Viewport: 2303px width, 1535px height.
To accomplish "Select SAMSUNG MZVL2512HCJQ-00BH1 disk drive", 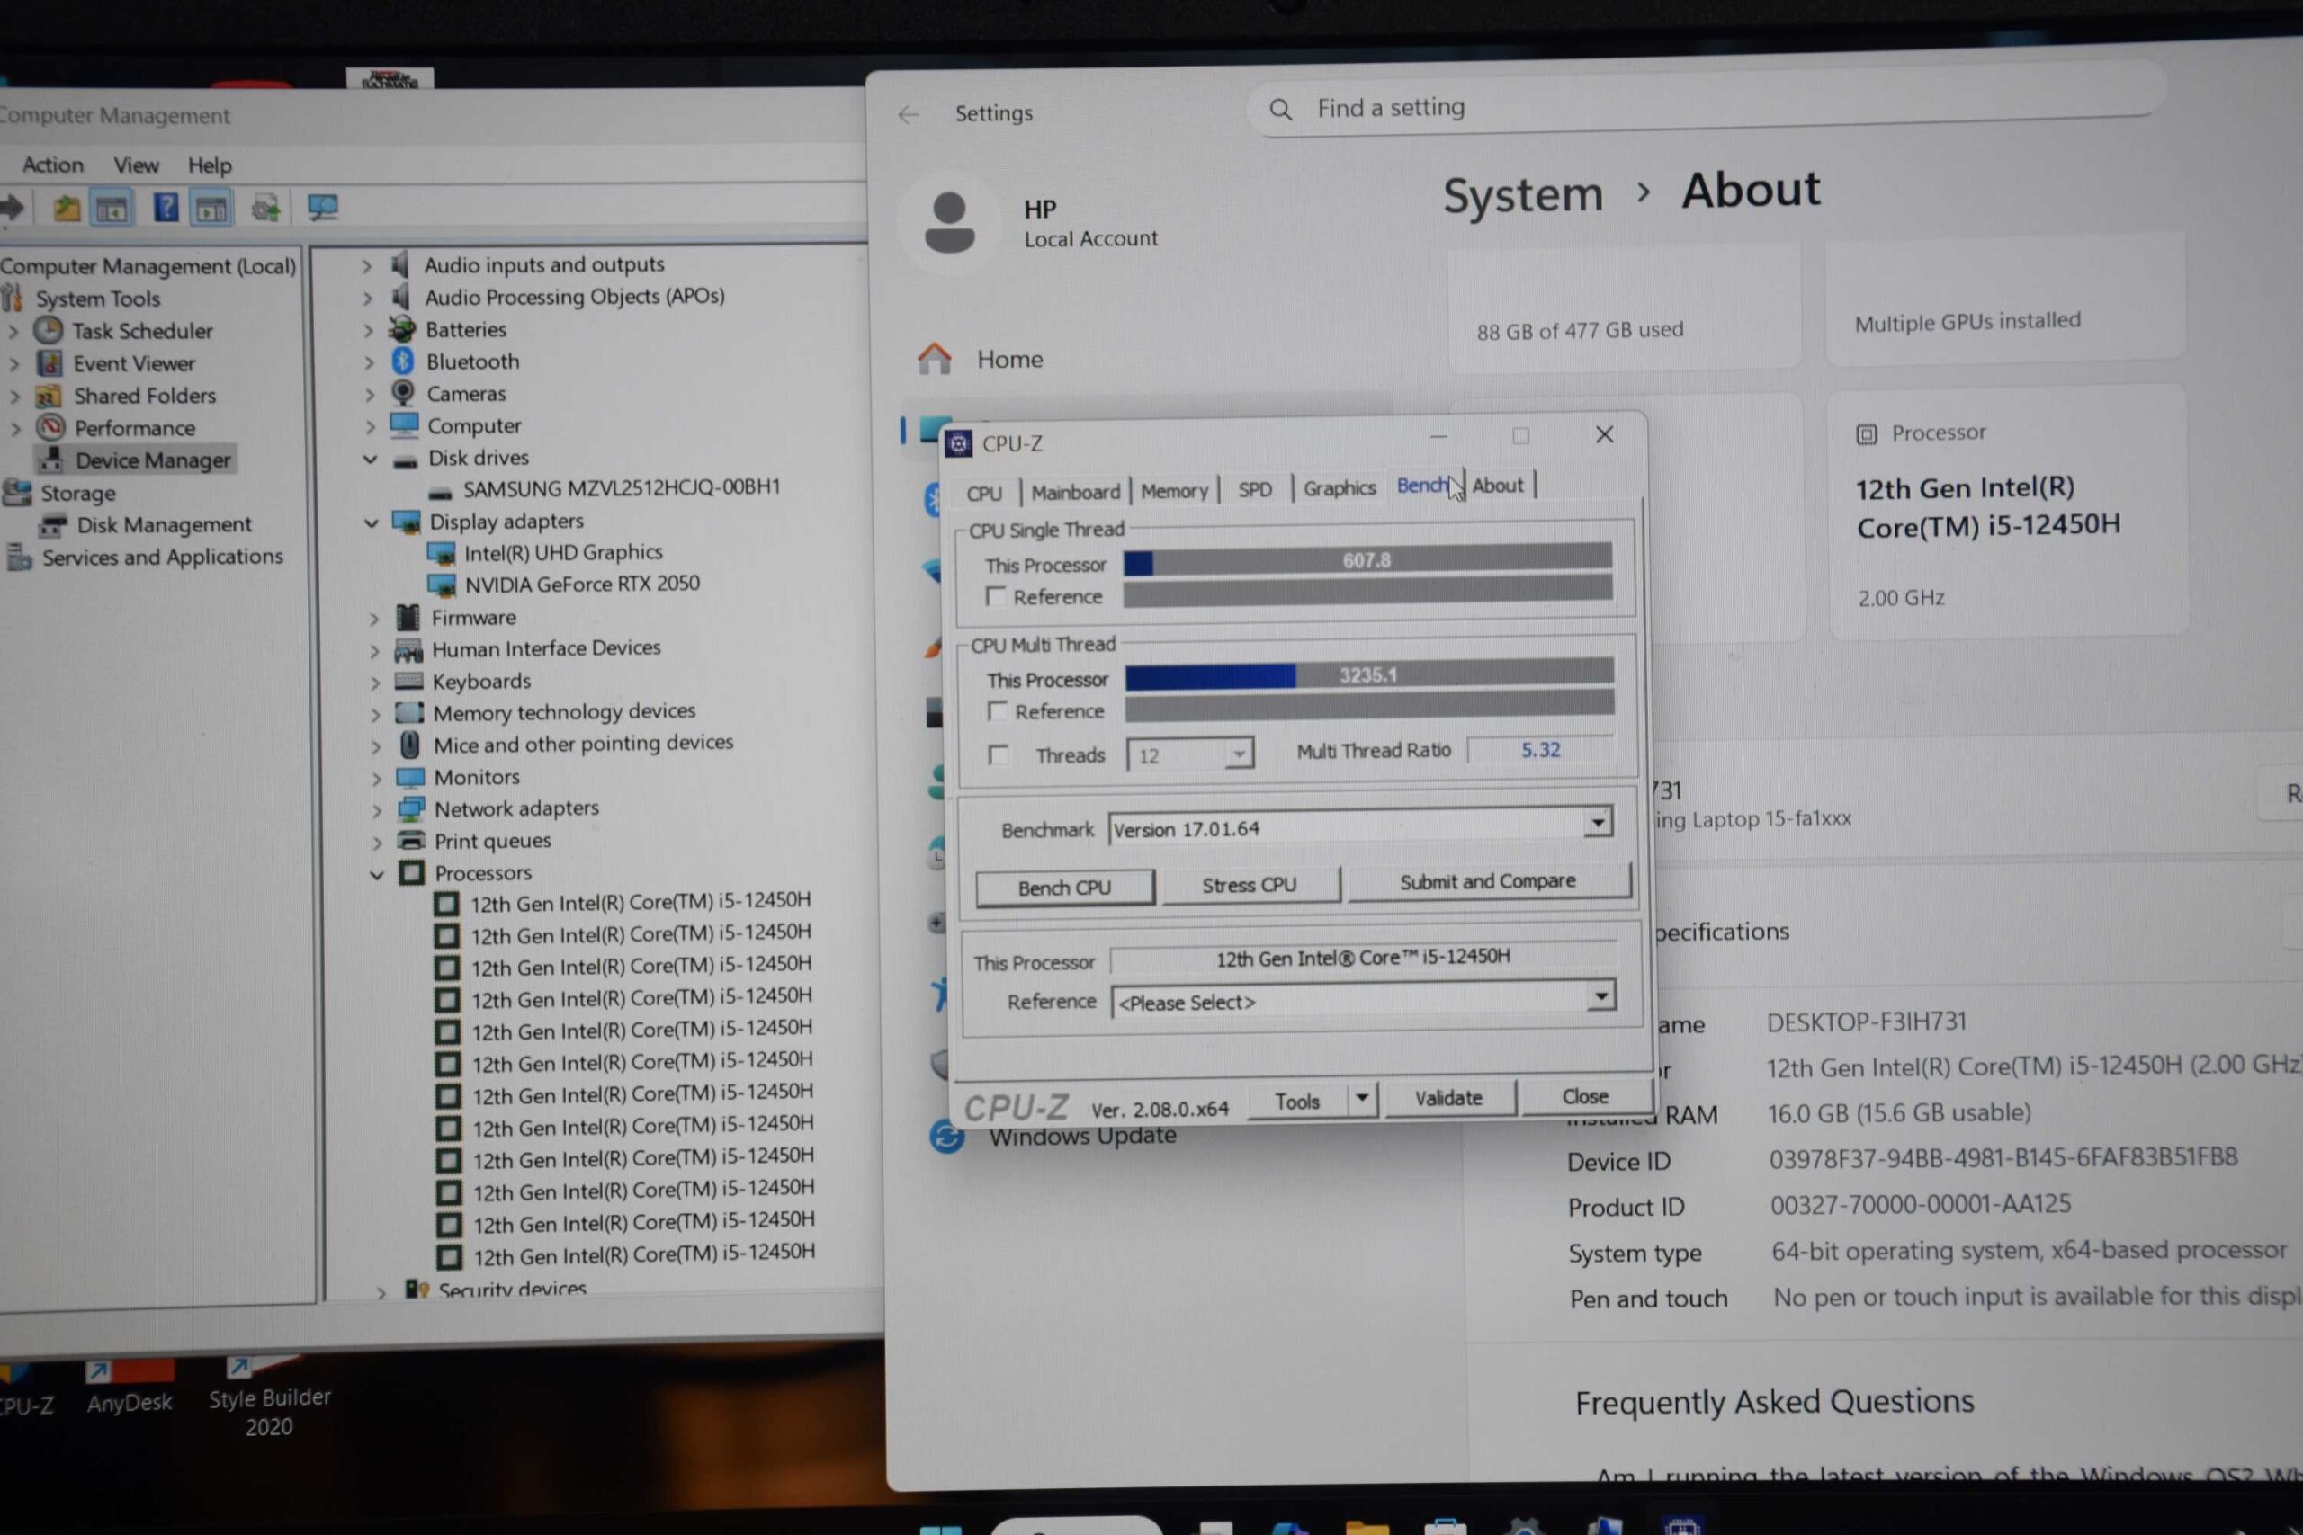I will pos(622,487).
